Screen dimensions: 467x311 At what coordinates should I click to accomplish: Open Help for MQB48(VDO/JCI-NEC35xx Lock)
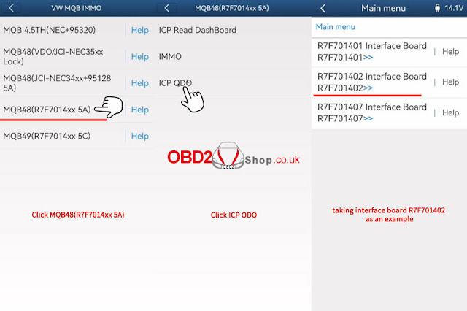pyautogui.click(x=139, y=57)
